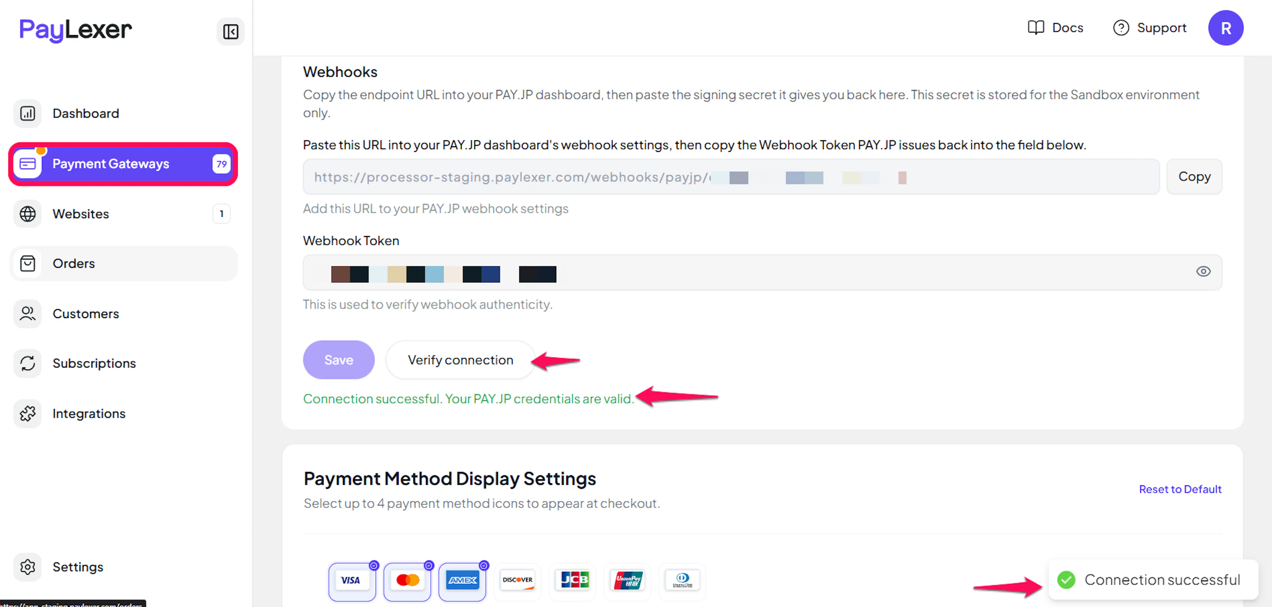The width and height of the screenshot is (1272, 607).
Task: Open Websites globe icon
Action: [27, 214]
